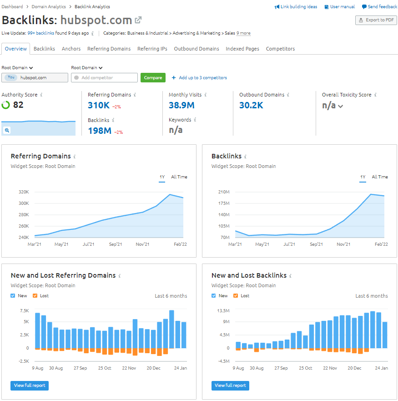Click the 310K referring domains value
The width and height of the screenshot is (398, 401).
point(99,105)
